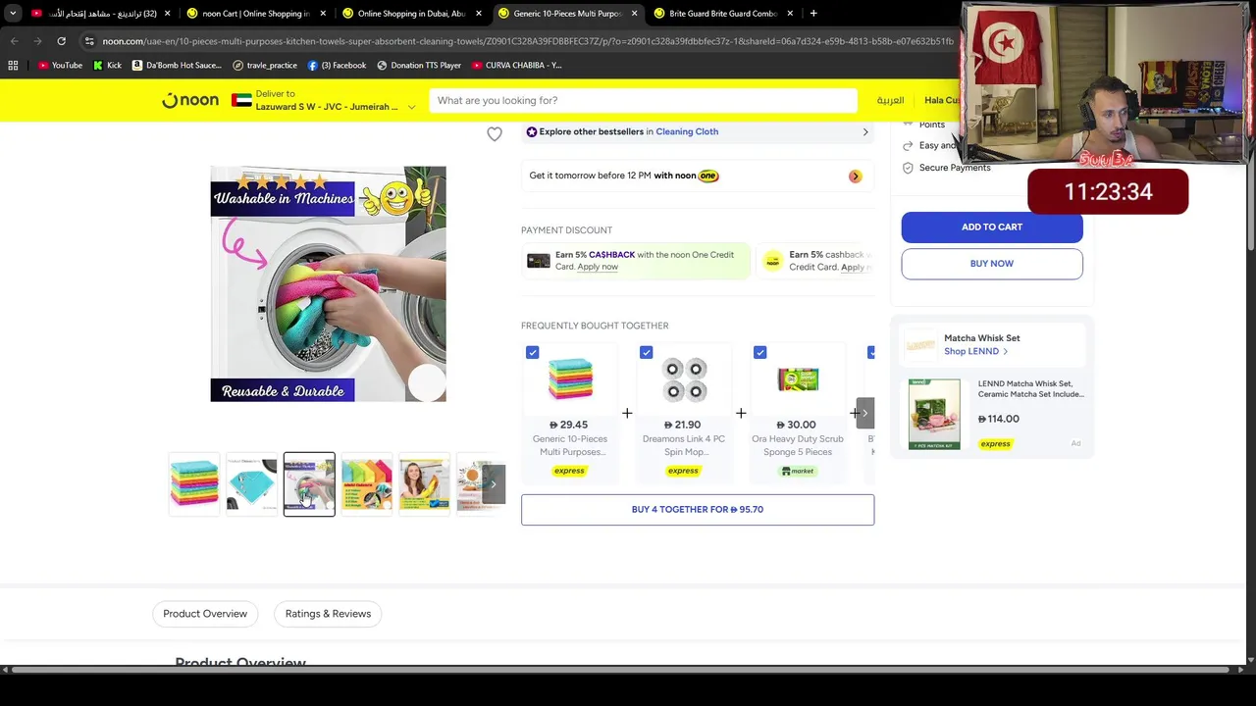Uncheck the Dreamons Link 4 PC Spin Mop checkbox
This screenshot has height=706, width=1256.
646,352
